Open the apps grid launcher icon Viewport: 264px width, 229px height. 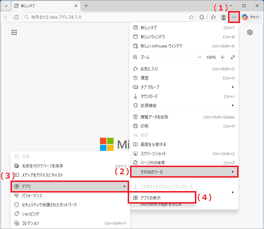[14, 32]
